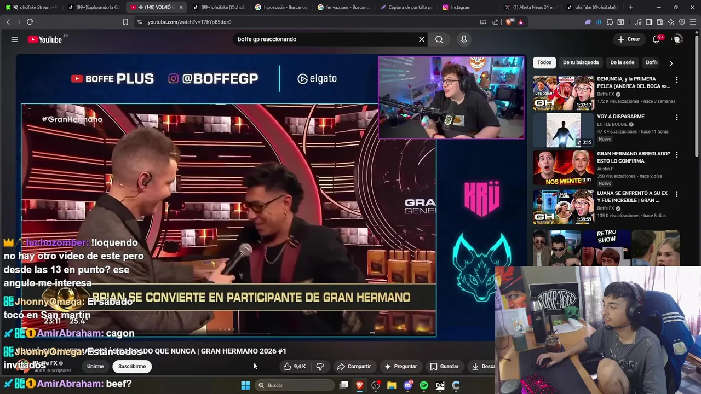Show more filter chips with the right arrow
The image size is (701, 394).
coord(671,63)
